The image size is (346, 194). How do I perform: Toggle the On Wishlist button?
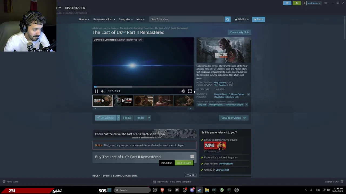pyautogui.click(x=105, y=118)
